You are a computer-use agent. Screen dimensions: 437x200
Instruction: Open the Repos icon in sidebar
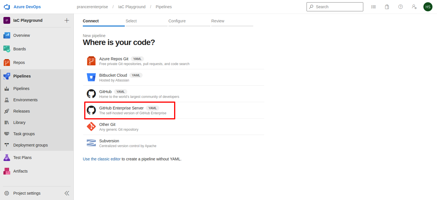pyautogui.click(x=7, y=63)
